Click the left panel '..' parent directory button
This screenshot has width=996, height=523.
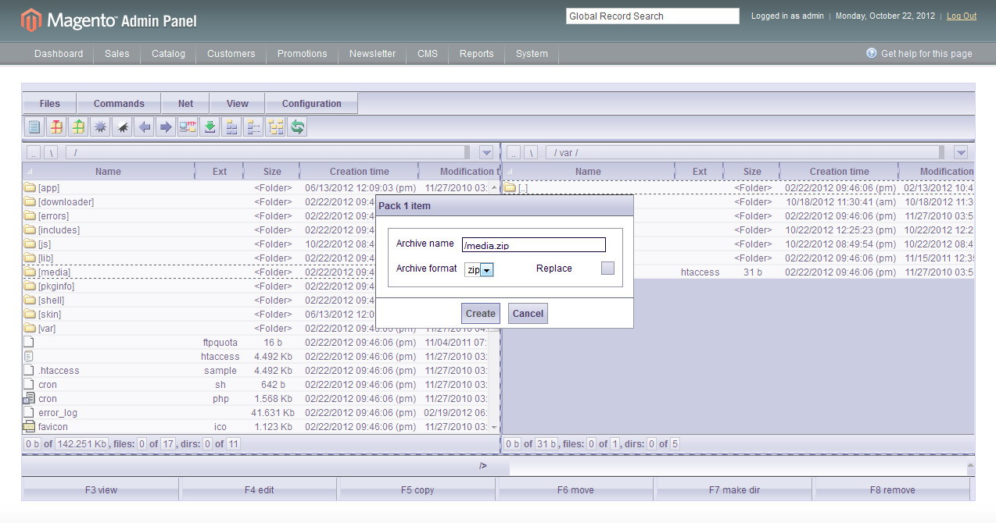click(x=33, y=153)
